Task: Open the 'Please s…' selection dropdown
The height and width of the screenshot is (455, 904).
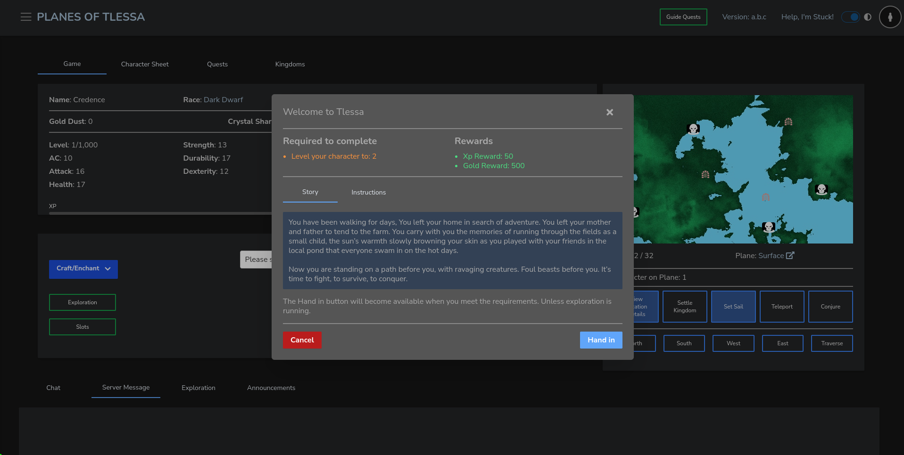Action: tap(256, 260)
